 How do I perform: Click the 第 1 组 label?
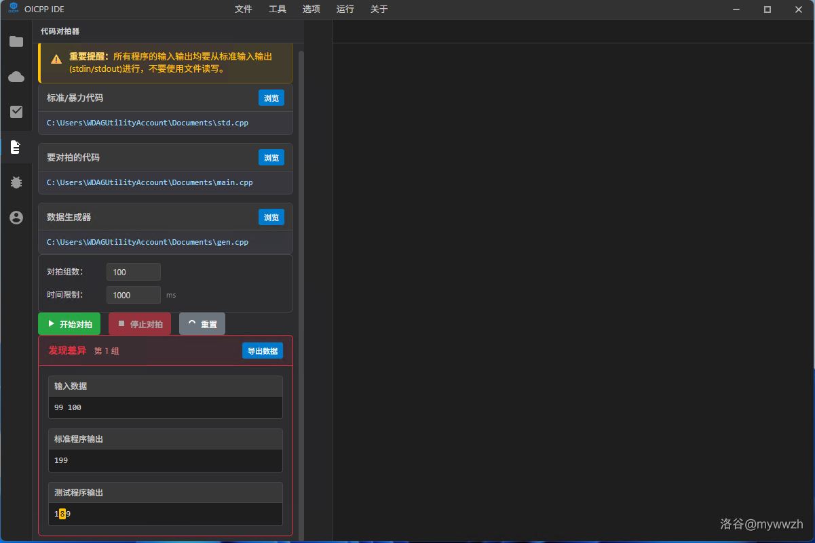107,351
